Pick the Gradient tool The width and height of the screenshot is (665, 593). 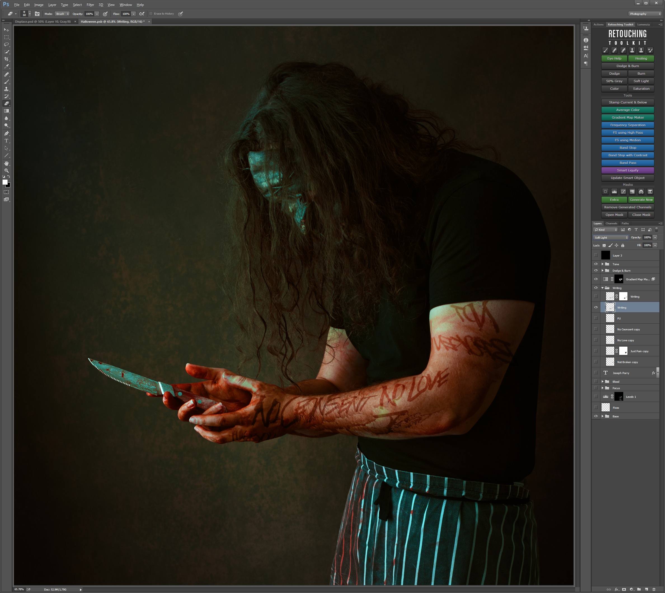point(6,111)
